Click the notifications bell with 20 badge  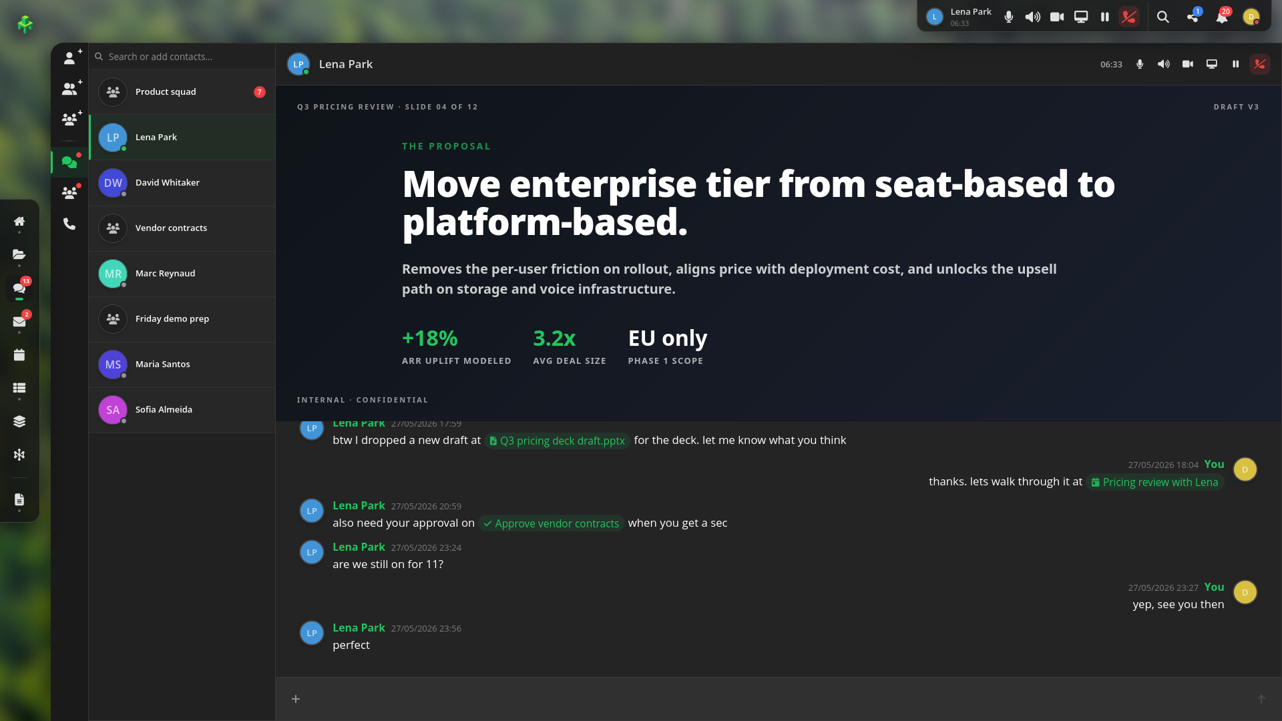pos(1222,17)
